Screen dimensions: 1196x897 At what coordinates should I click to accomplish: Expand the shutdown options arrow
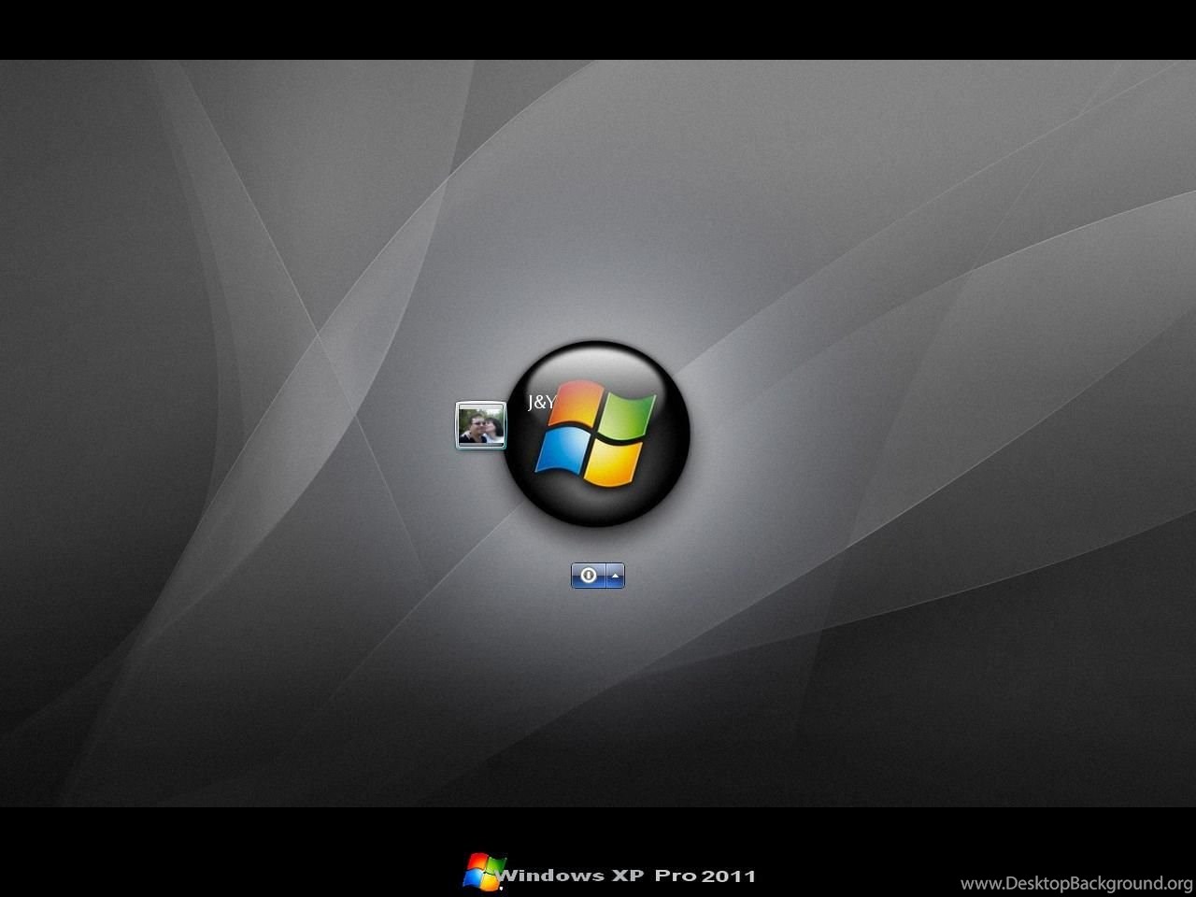616,576
